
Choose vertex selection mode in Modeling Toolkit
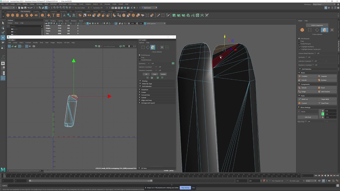(x=309, y=30)
